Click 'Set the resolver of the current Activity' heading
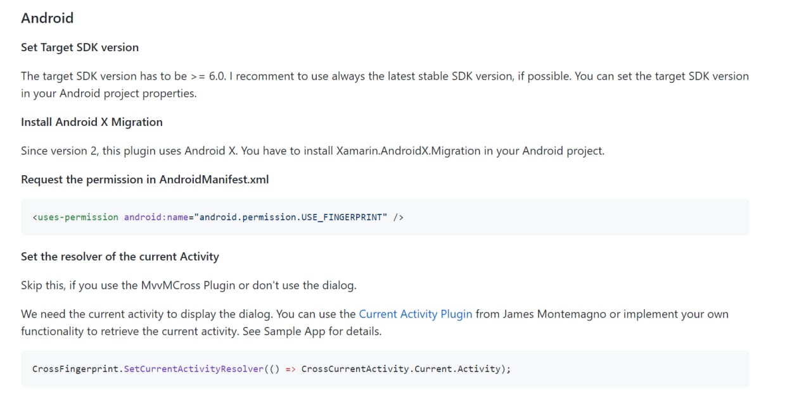The width and height of the screenshot is (811, 394). pos(120,257)
